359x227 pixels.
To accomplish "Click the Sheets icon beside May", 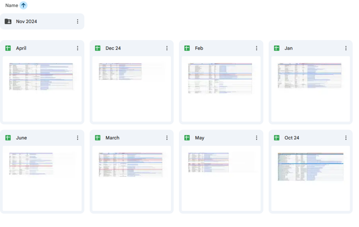I will (187, 138).
